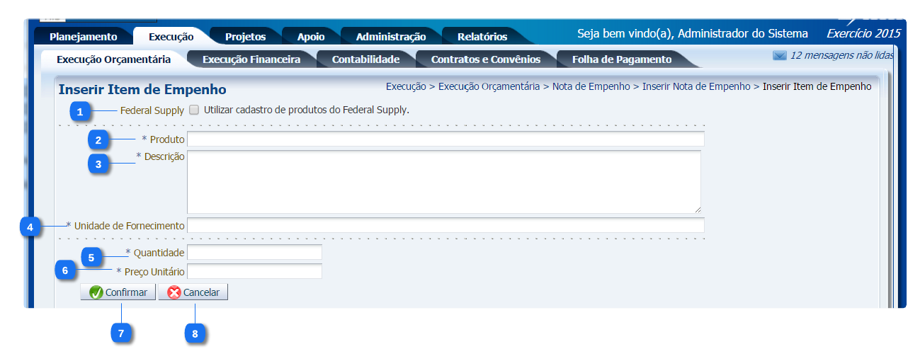Click the blue numbered marker 4
Image resolution: width=920 pixels, height=349 pixels.
(30, 227)
